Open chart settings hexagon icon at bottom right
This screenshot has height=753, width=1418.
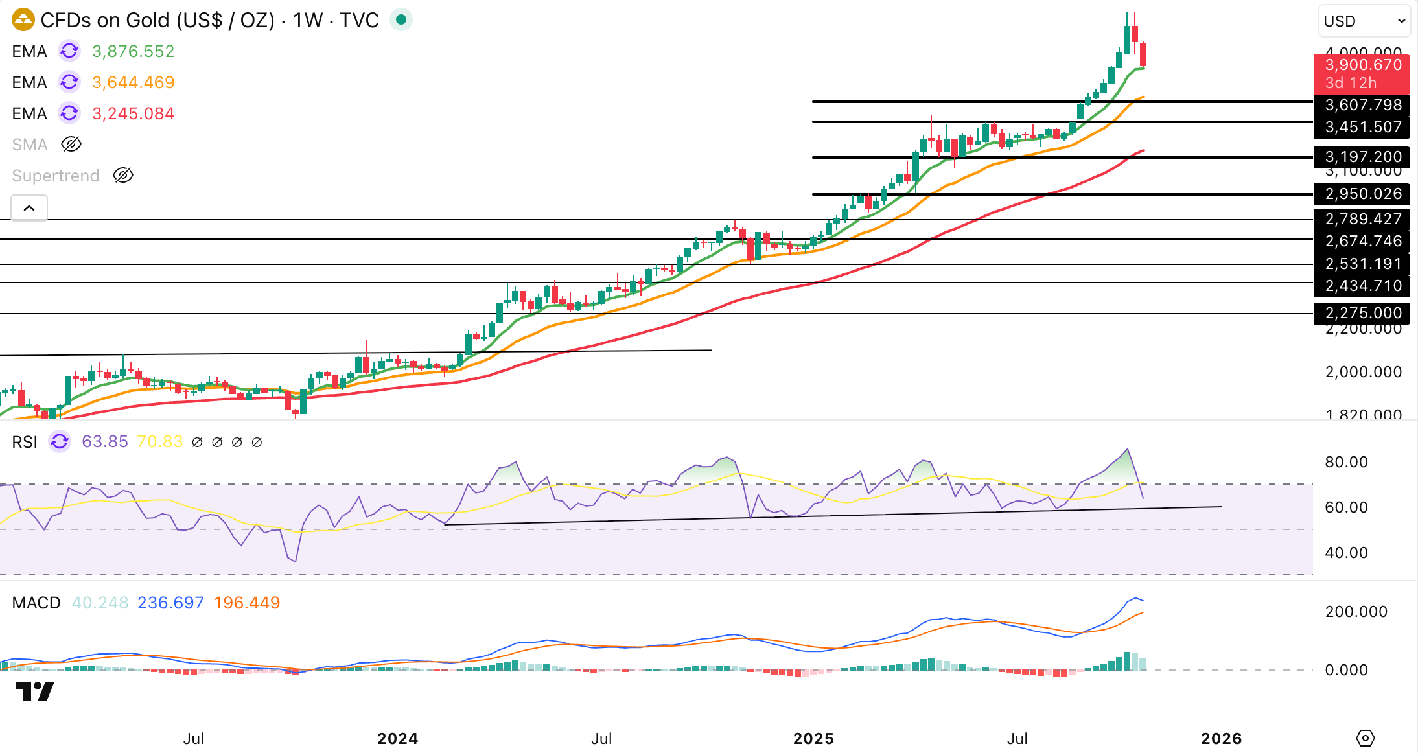click(1365, 738)
